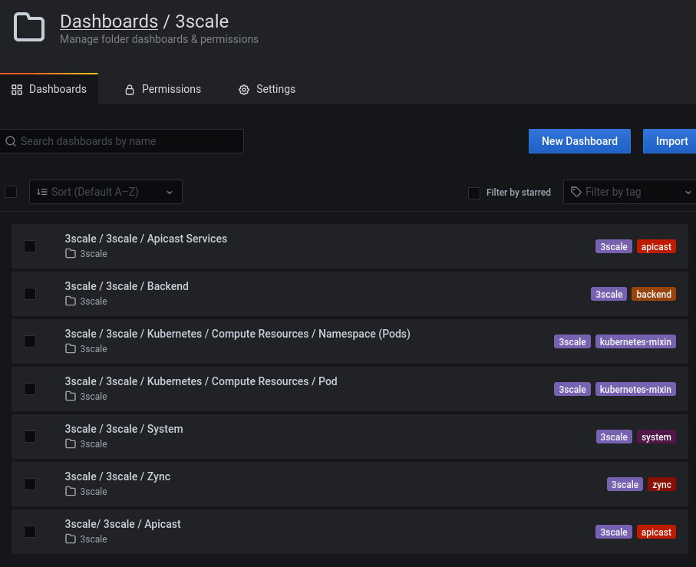Click the magnifier icon in search box
Screen dimensions: 696x567
[11, 141]
